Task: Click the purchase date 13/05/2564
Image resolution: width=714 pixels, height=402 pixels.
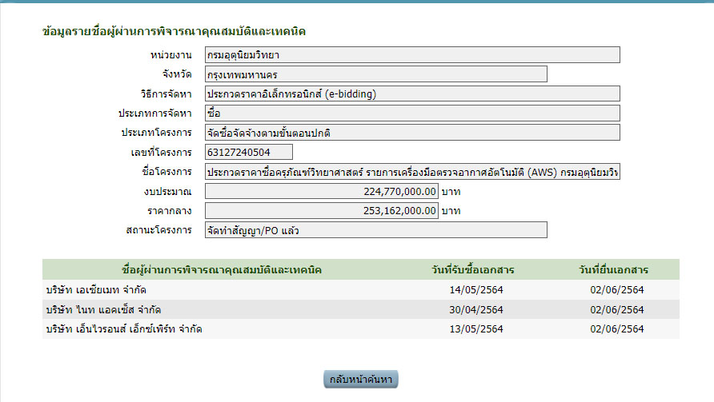Action: click(x=477, y=328)
